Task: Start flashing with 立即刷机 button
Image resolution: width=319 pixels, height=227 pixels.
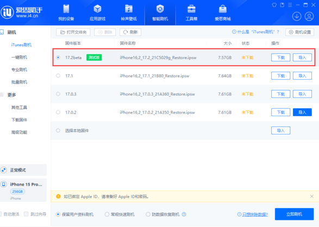Action: click(x=294, y=214)
